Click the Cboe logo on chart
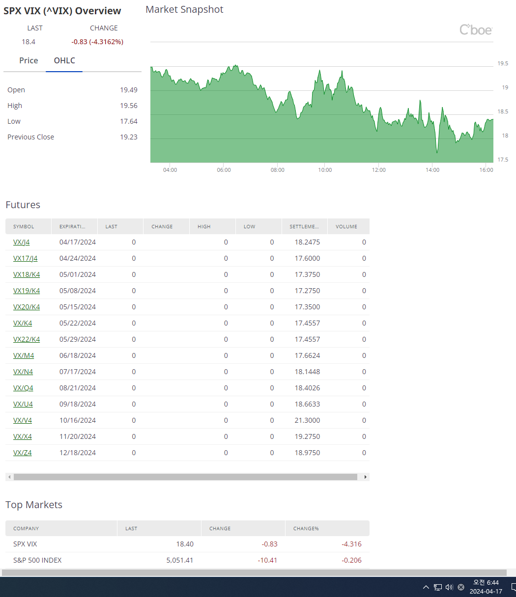Screen dimensions: 516x597 click(x=476, y=30)
